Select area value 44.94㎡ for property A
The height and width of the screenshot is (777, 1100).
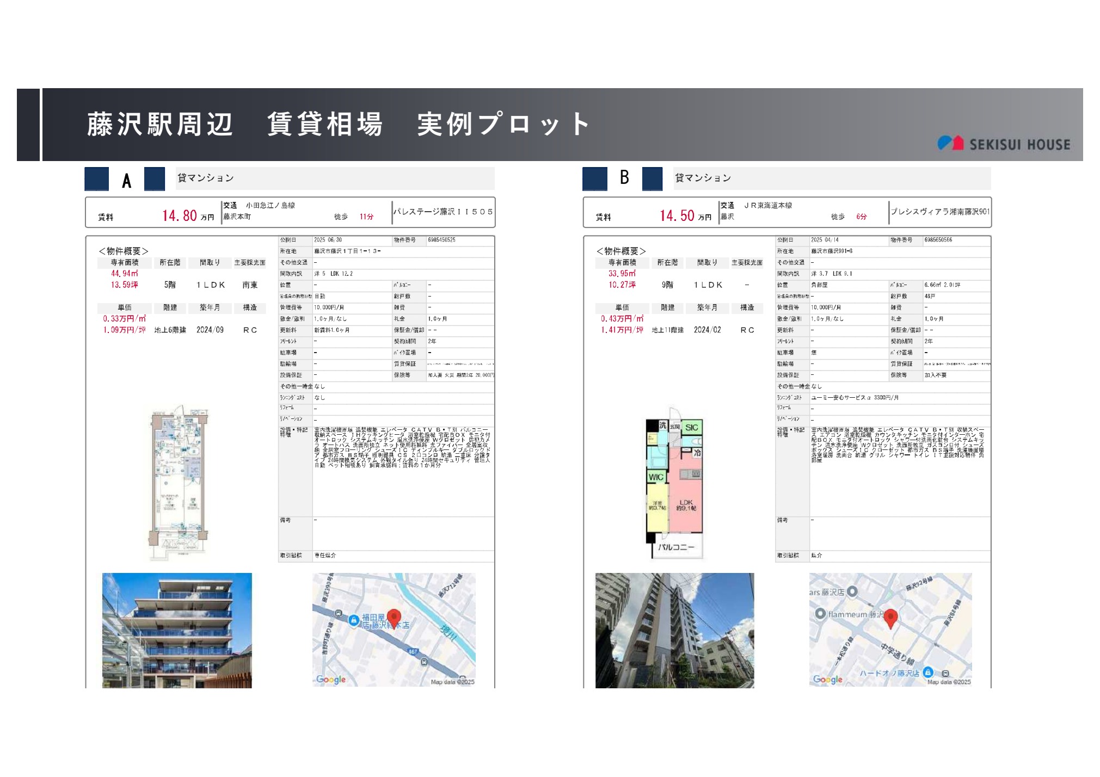click(125, 274)
